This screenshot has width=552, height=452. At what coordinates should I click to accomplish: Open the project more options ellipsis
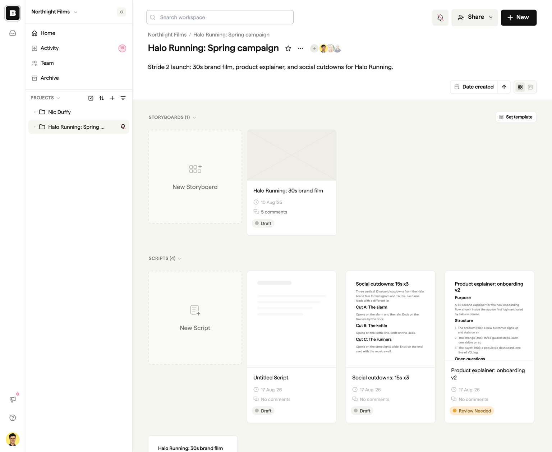[x=300, y=48]
